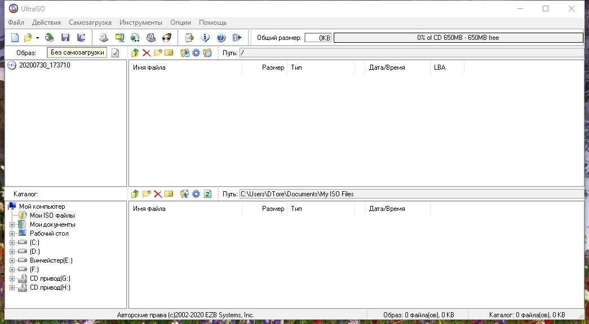Click the 'Без самозагрузки' boot status button
Screen dimensions: 589x324
(77, 52)
